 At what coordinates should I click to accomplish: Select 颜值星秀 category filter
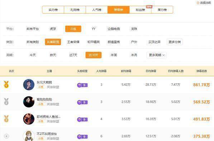[114, 42]
